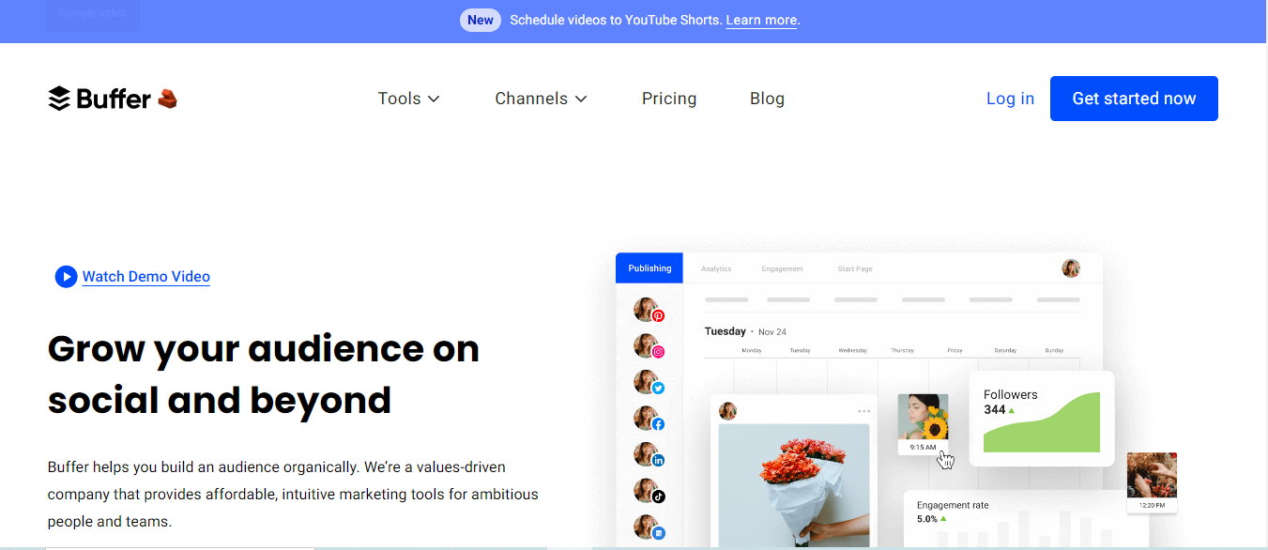The image size is (1268, 550).
Task: Expand the Channels dropdown menu
Action: [x=541, y=99]
